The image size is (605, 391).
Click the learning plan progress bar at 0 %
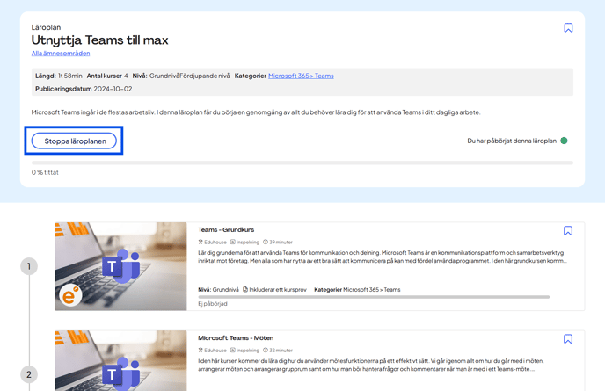pos(302,163)
